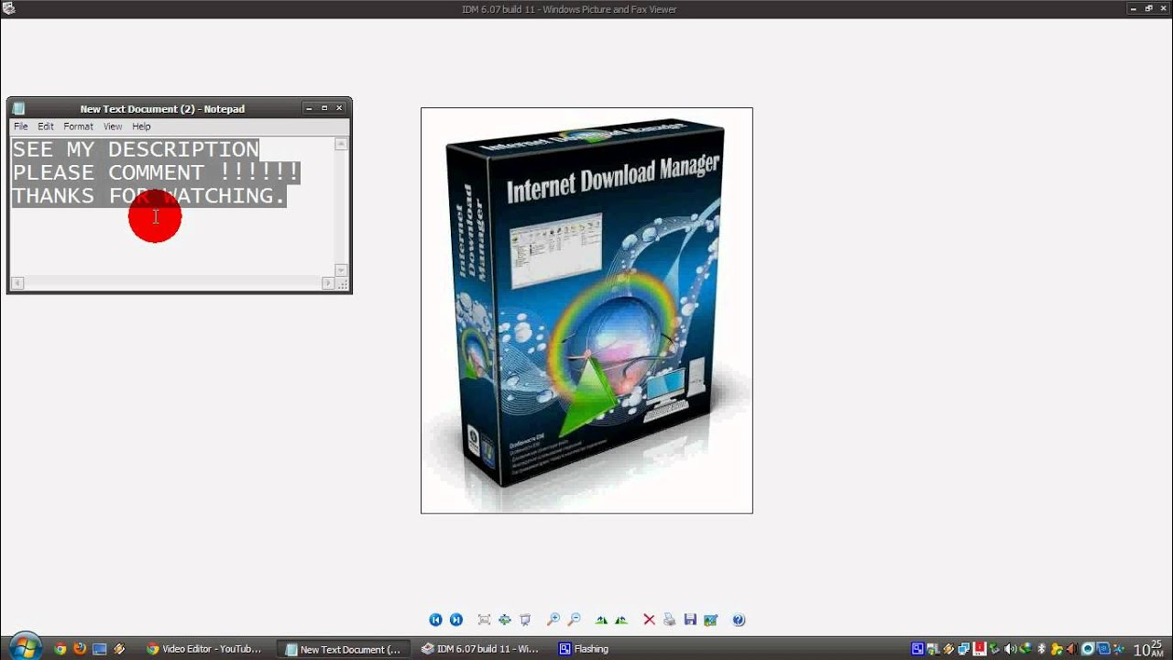Go to next image in viewer toolbar

[456, 620]
